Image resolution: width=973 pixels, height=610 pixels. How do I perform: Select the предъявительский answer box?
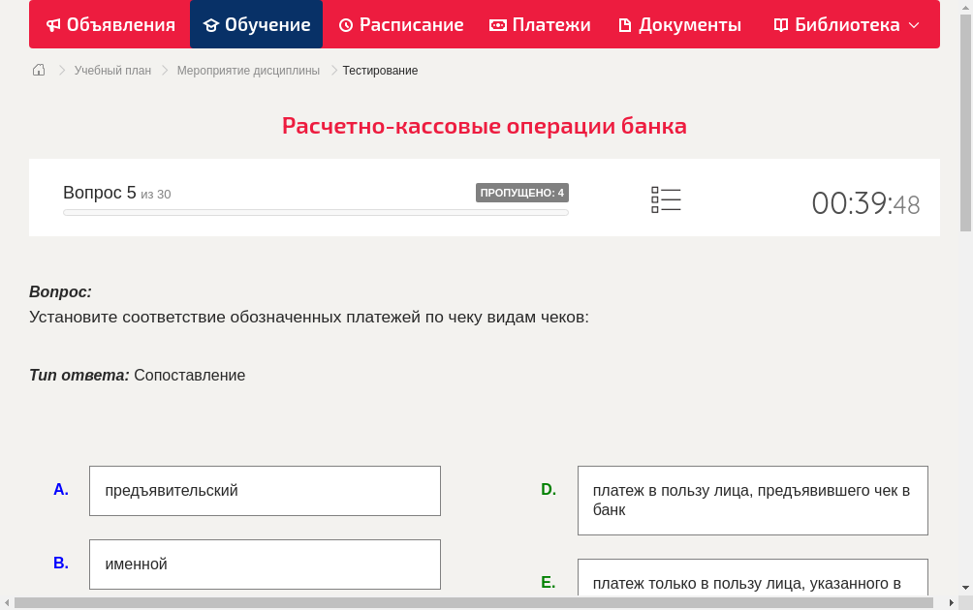pyautogui.click(x=265, y=491)
